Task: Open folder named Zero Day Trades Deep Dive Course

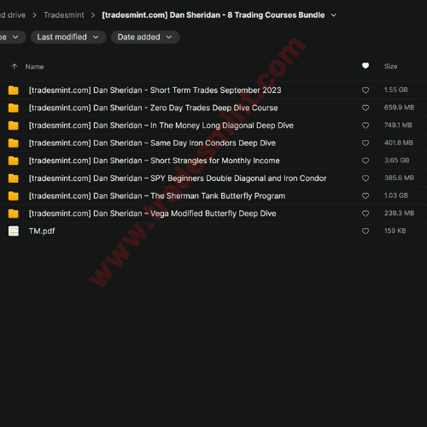Action: point(153,108)
